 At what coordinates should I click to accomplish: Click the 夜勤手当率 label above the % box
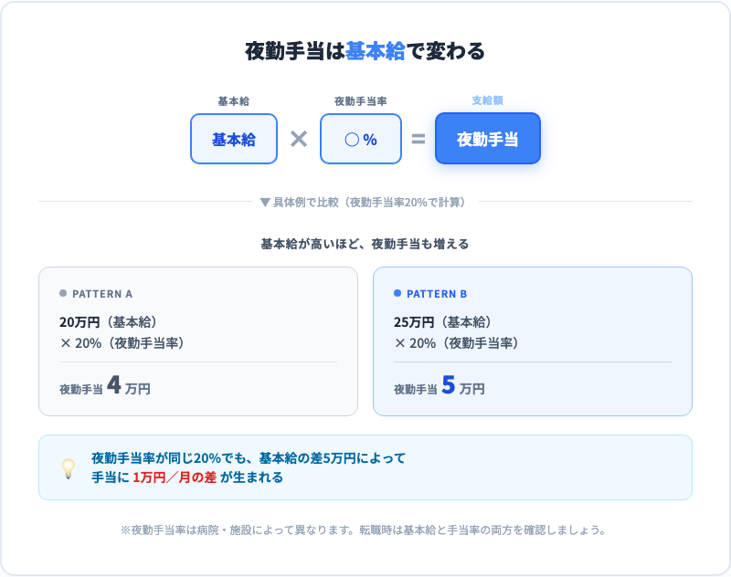tap(360, 101)
